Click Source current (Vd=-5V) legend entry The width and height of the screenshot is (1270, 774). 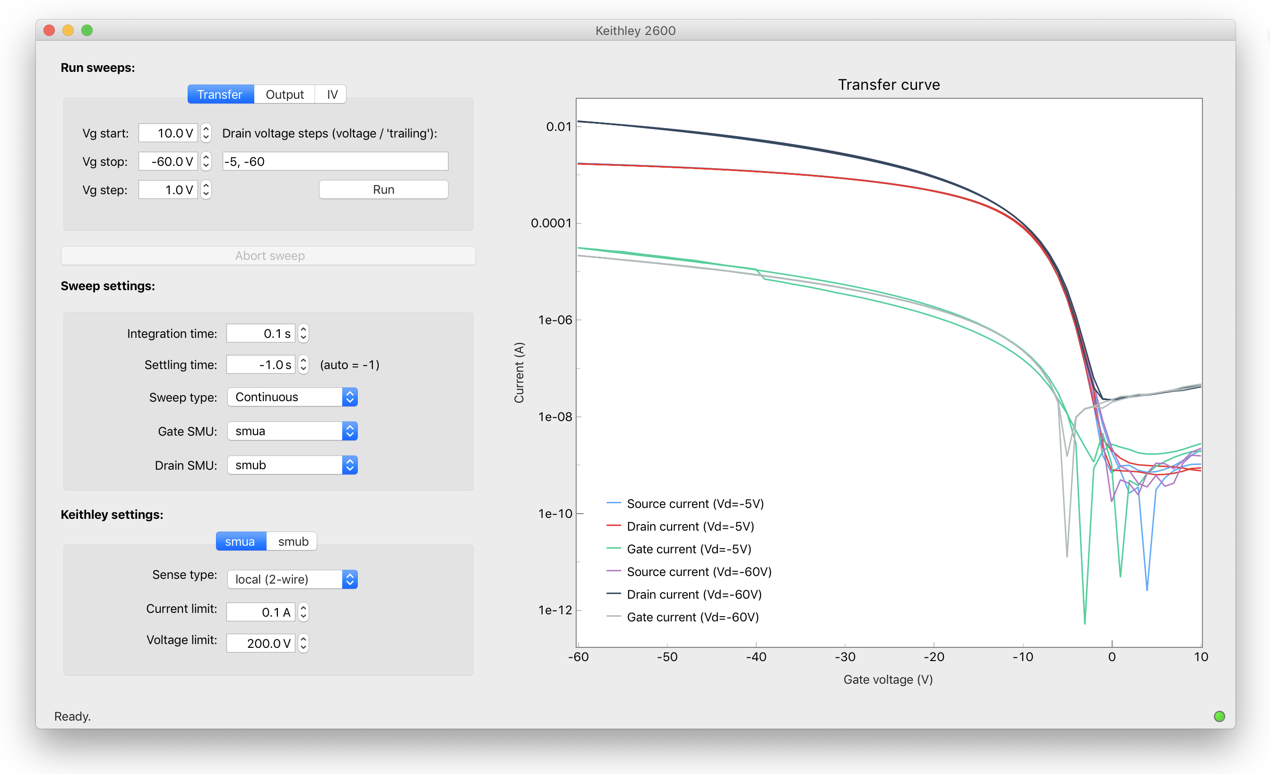click(x=685, y=503)
